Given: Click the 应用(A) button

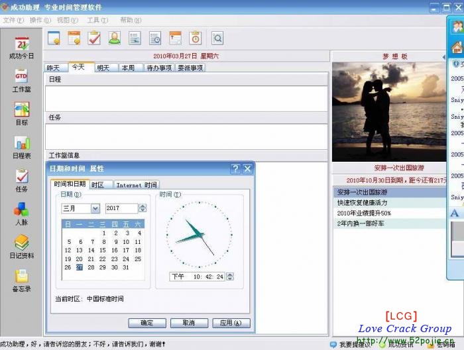Looking at the screenshot, I should [231, 323].
